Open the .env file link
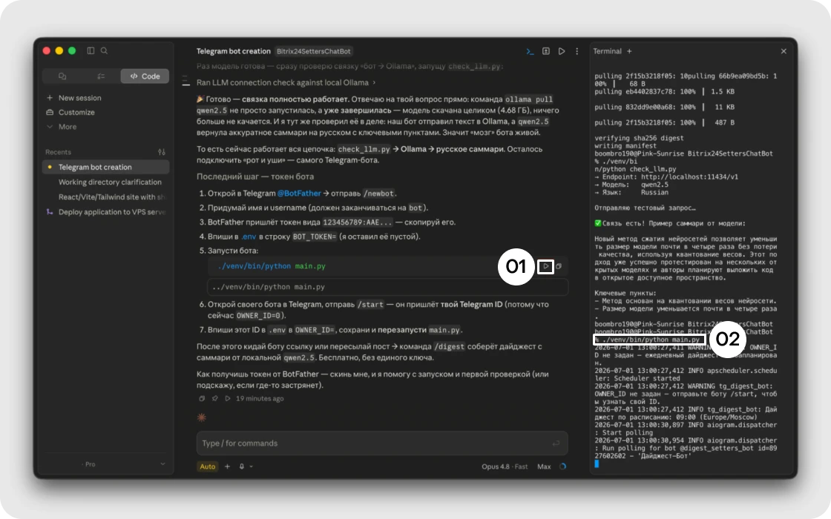Image resolution: width=831 pixels, height=519 pixels. tap(249, 237)
